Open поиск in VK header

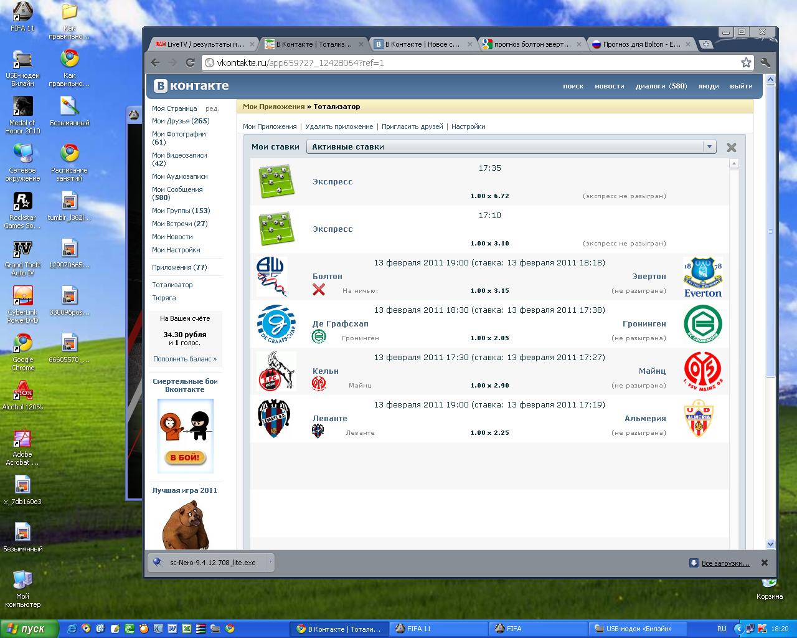pyautogui.click(x=573, y=87)
